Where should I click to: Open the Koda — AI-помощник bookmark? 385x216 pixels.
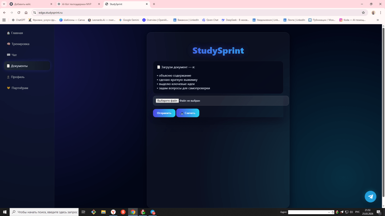click(353, 20)
